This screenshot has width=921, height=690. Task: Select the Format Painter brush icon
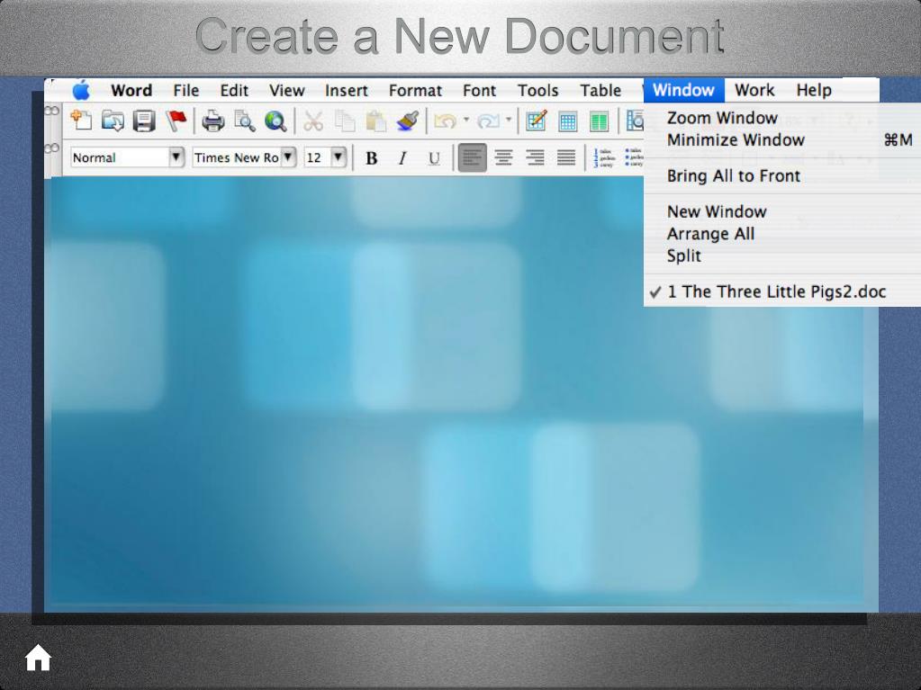(x=408, y=121)
